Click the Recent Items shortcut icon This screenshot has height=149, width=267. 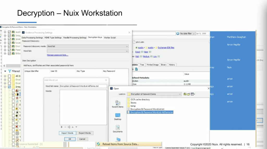point(118,102)
